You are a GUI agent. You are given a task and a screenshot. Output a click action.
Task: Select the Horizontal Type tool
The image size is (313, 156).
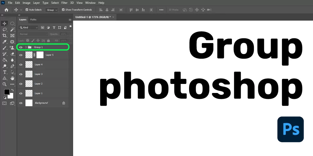4,72
